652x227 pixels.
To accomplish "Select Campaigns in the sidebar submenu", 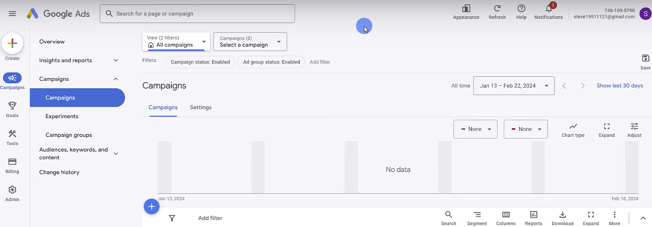I will (x=77, y=98).
